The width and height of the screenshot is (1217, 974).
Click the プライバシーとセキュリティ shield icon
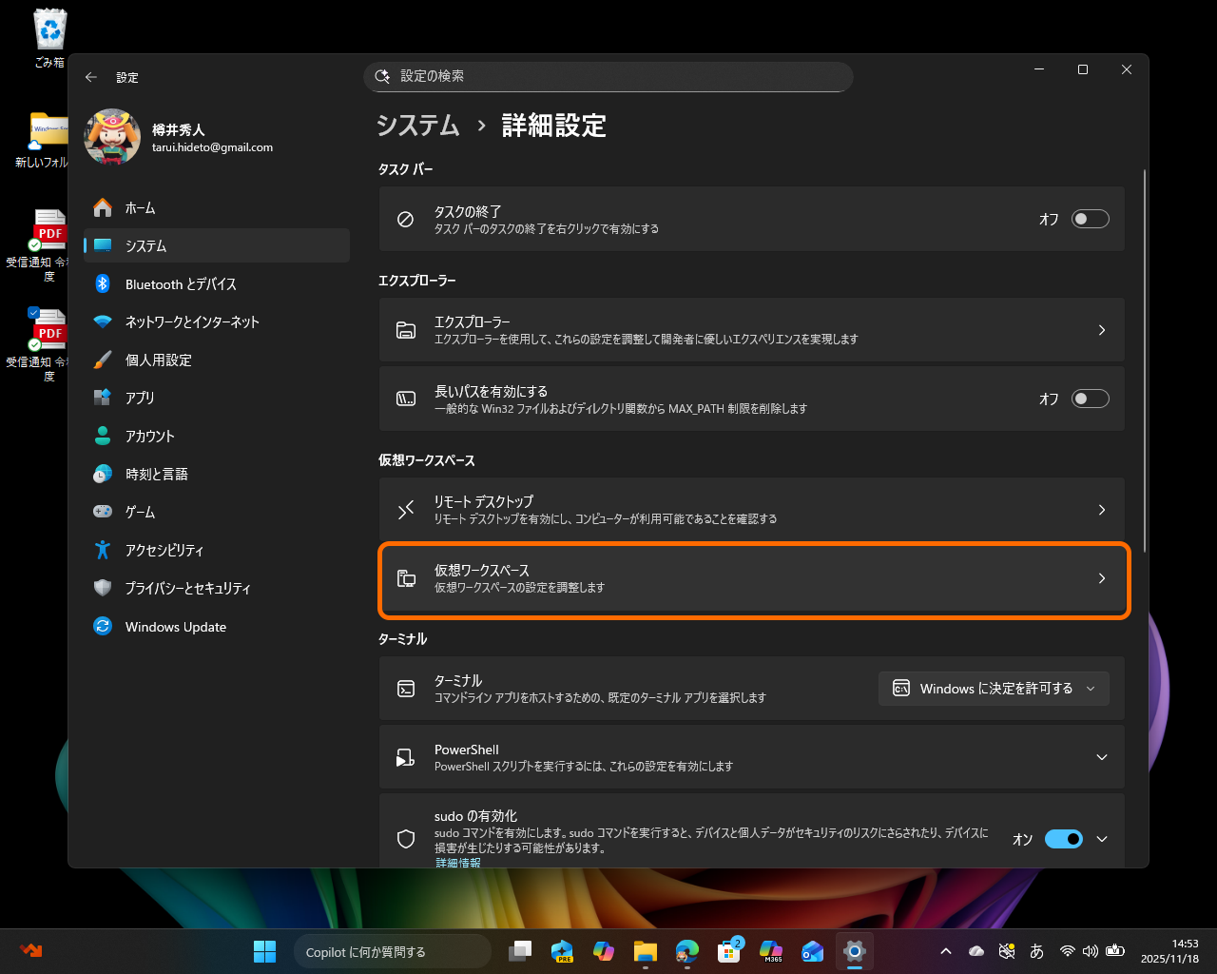click(103, 588)
